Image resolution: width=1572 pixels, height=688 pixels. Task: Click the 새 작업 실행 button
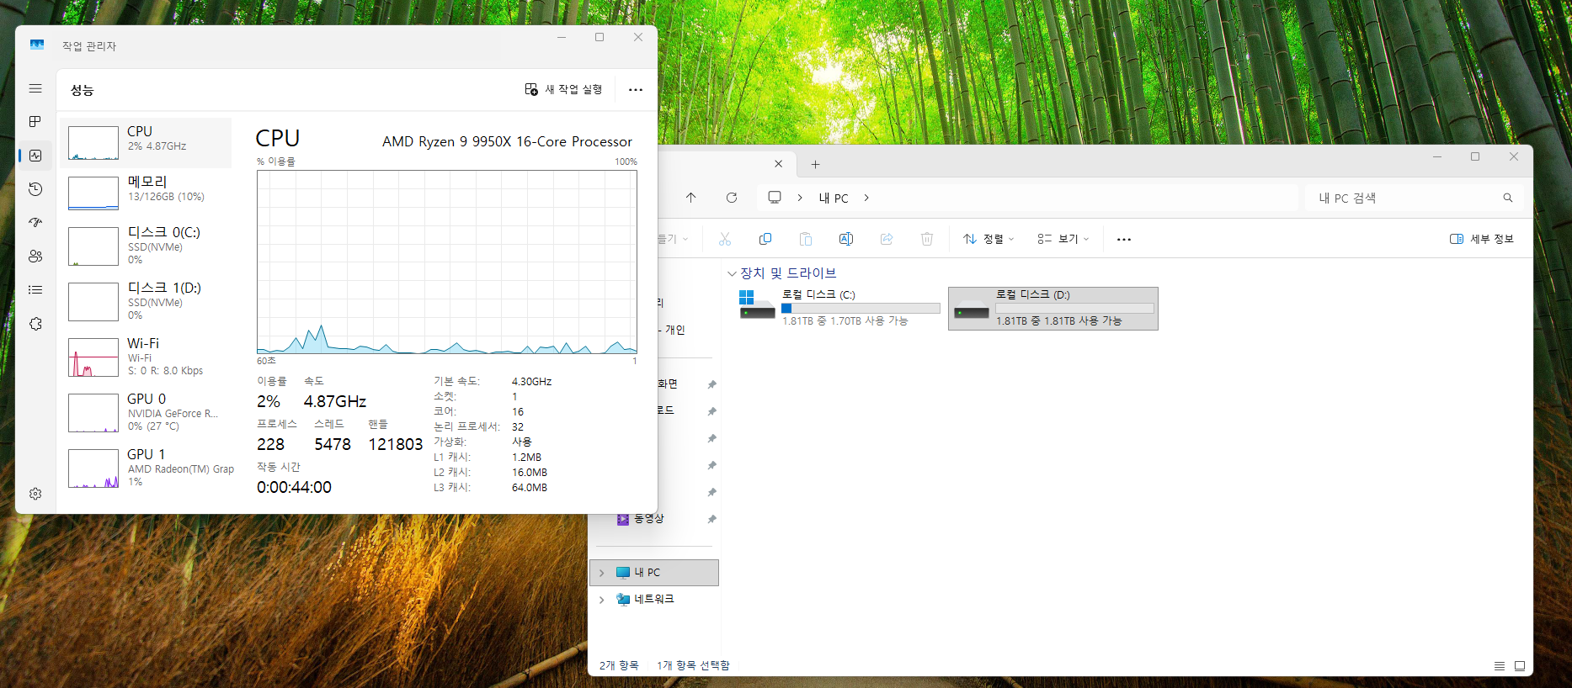click(564, 89)
